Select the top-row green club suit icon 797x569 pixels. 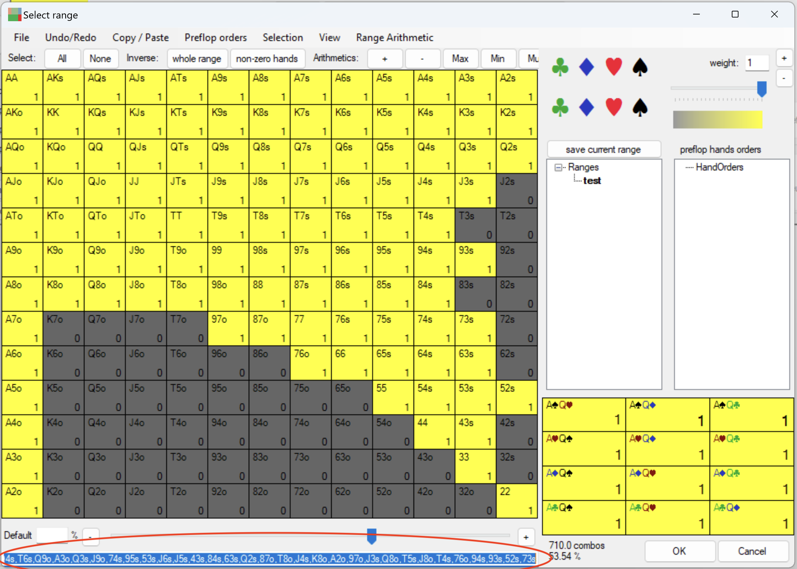(x=560, y=67)
